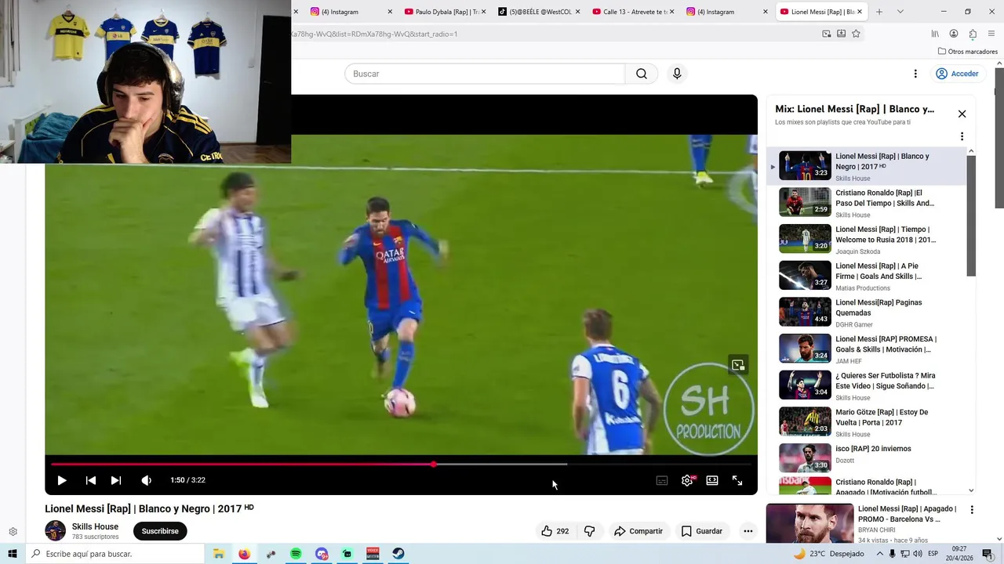This screenshot has width=1004, height=564.
Task: Open Firefox account profile icon
Action: coord(954,34)
